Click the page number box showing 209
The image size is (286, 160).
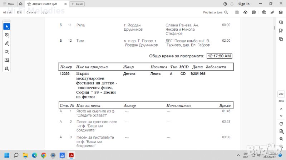pyautogui.click(x=281, y=94)
